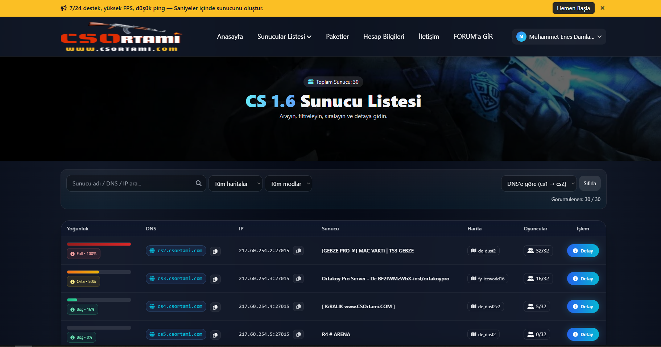The width and height of the screenshot is (661, 347).
Task: Click the de_dust2 map tag for R4 # ARENA
Action: [x=483, y=334]
